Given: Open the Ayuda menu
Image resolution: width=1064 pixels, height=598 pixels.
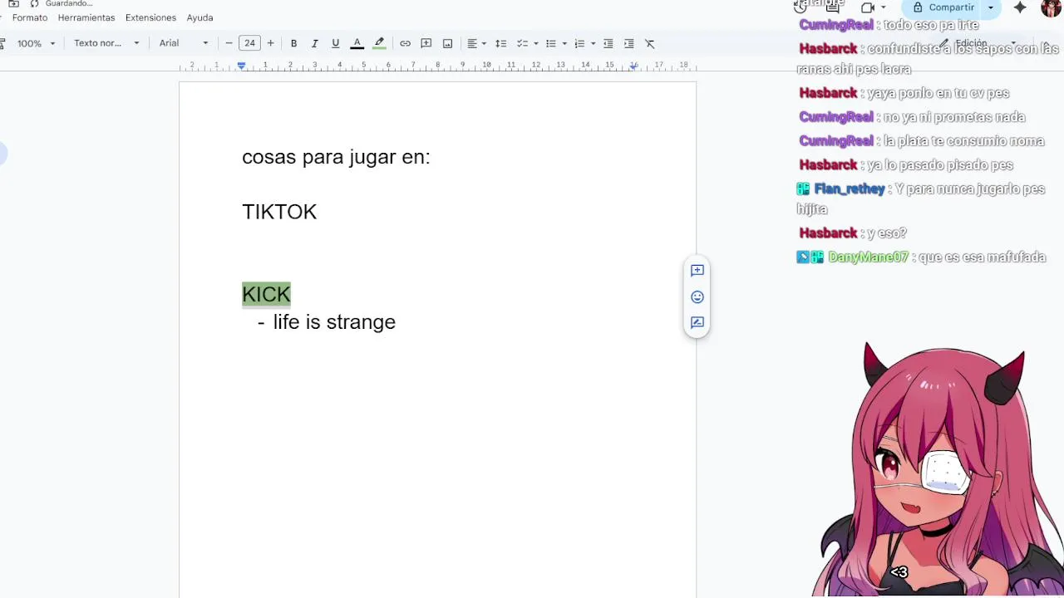Looking at the screenshot, I should [199, 17].
